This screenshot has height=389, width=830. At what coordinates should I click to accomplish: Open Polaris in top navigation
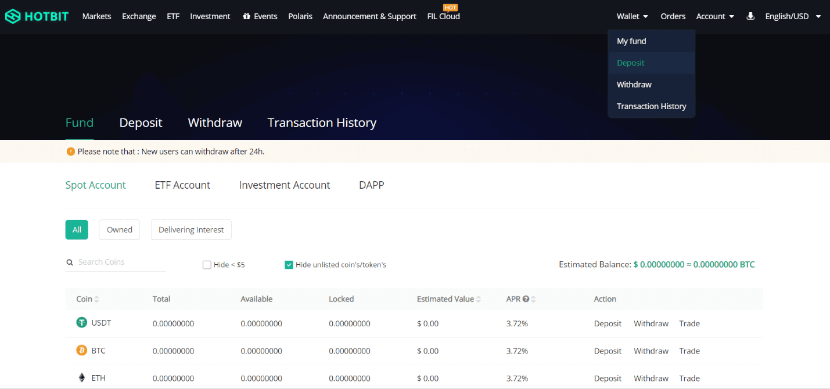(x=300, y=16)
